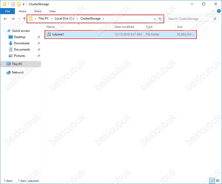Click the search magnifier icon

[x=215, y=19]
